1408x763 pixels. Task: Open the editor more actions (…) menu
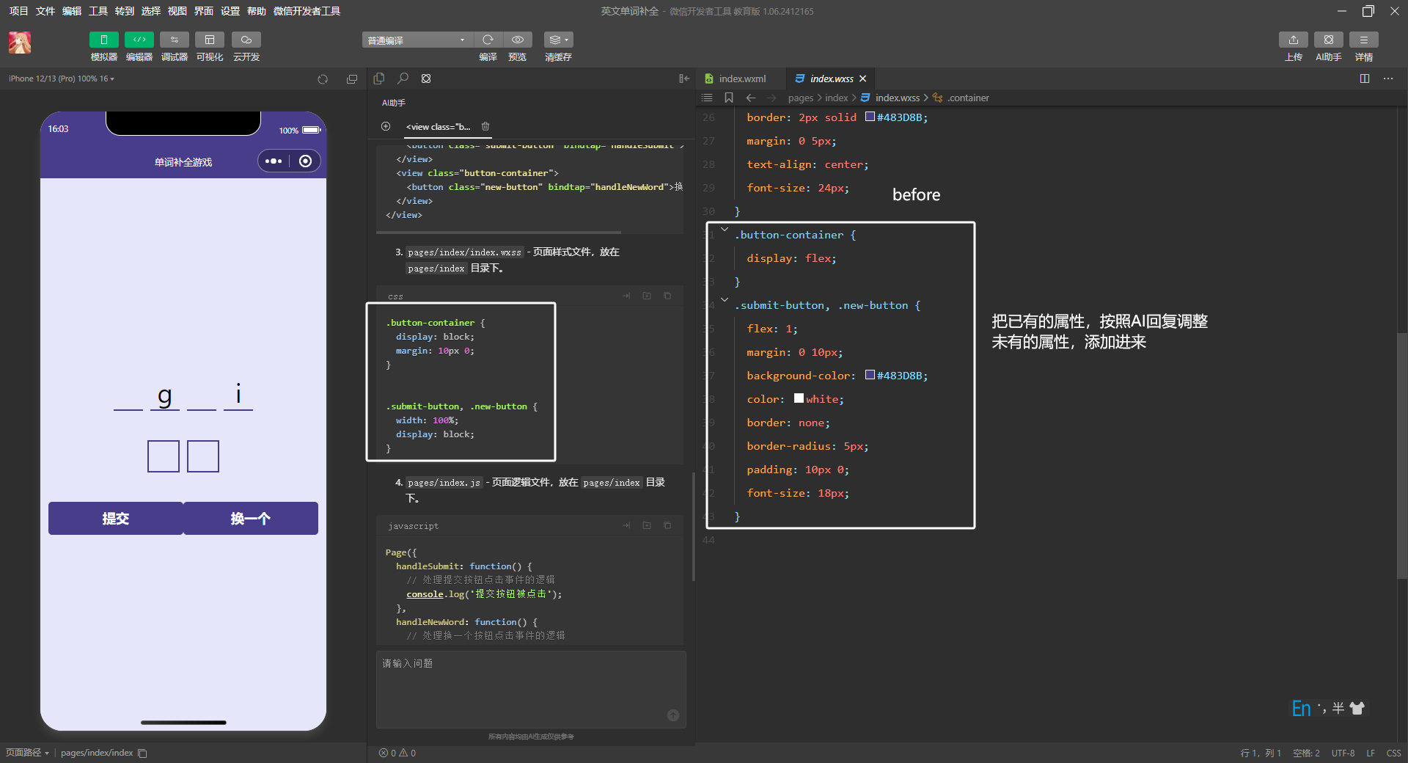click(1388, 79)
